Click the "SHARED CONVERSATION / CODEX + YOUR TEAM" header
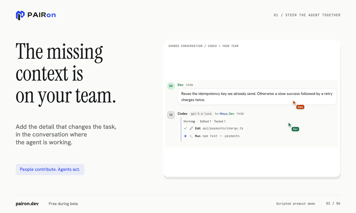Viewport: 356px width, 213px height. coord(204,46)
